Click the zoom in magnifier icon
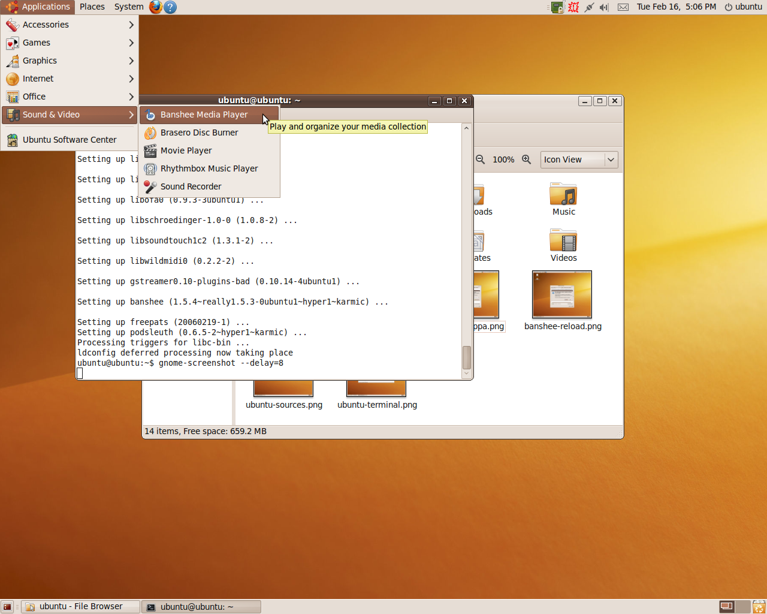 [526, 159]
